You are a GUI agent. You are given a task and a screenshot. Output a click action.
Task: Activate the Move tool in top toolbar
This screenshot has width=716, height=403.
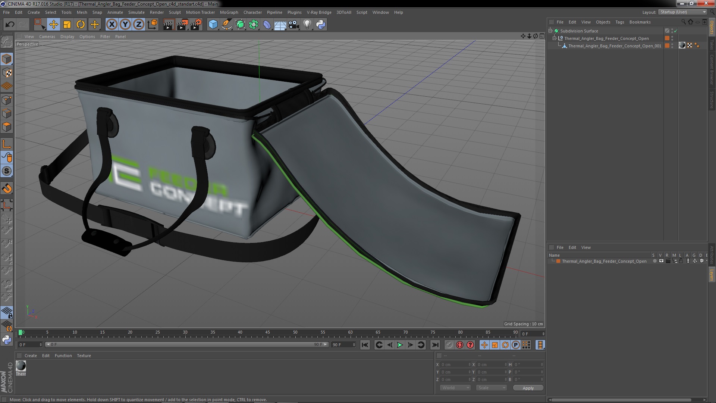pyautogui.click(x=53, y=25)
